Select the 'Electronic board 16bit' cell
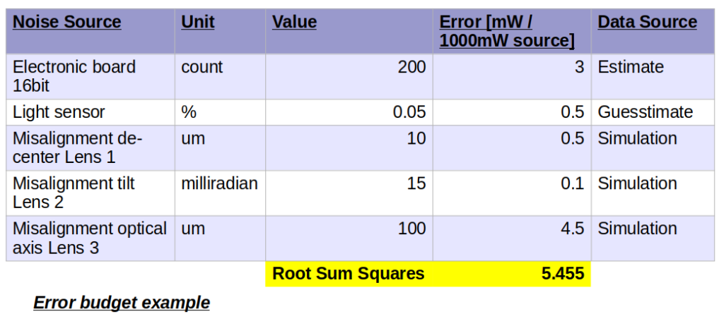Viewport: 724px width, 321px height. (x=90, y=76)
